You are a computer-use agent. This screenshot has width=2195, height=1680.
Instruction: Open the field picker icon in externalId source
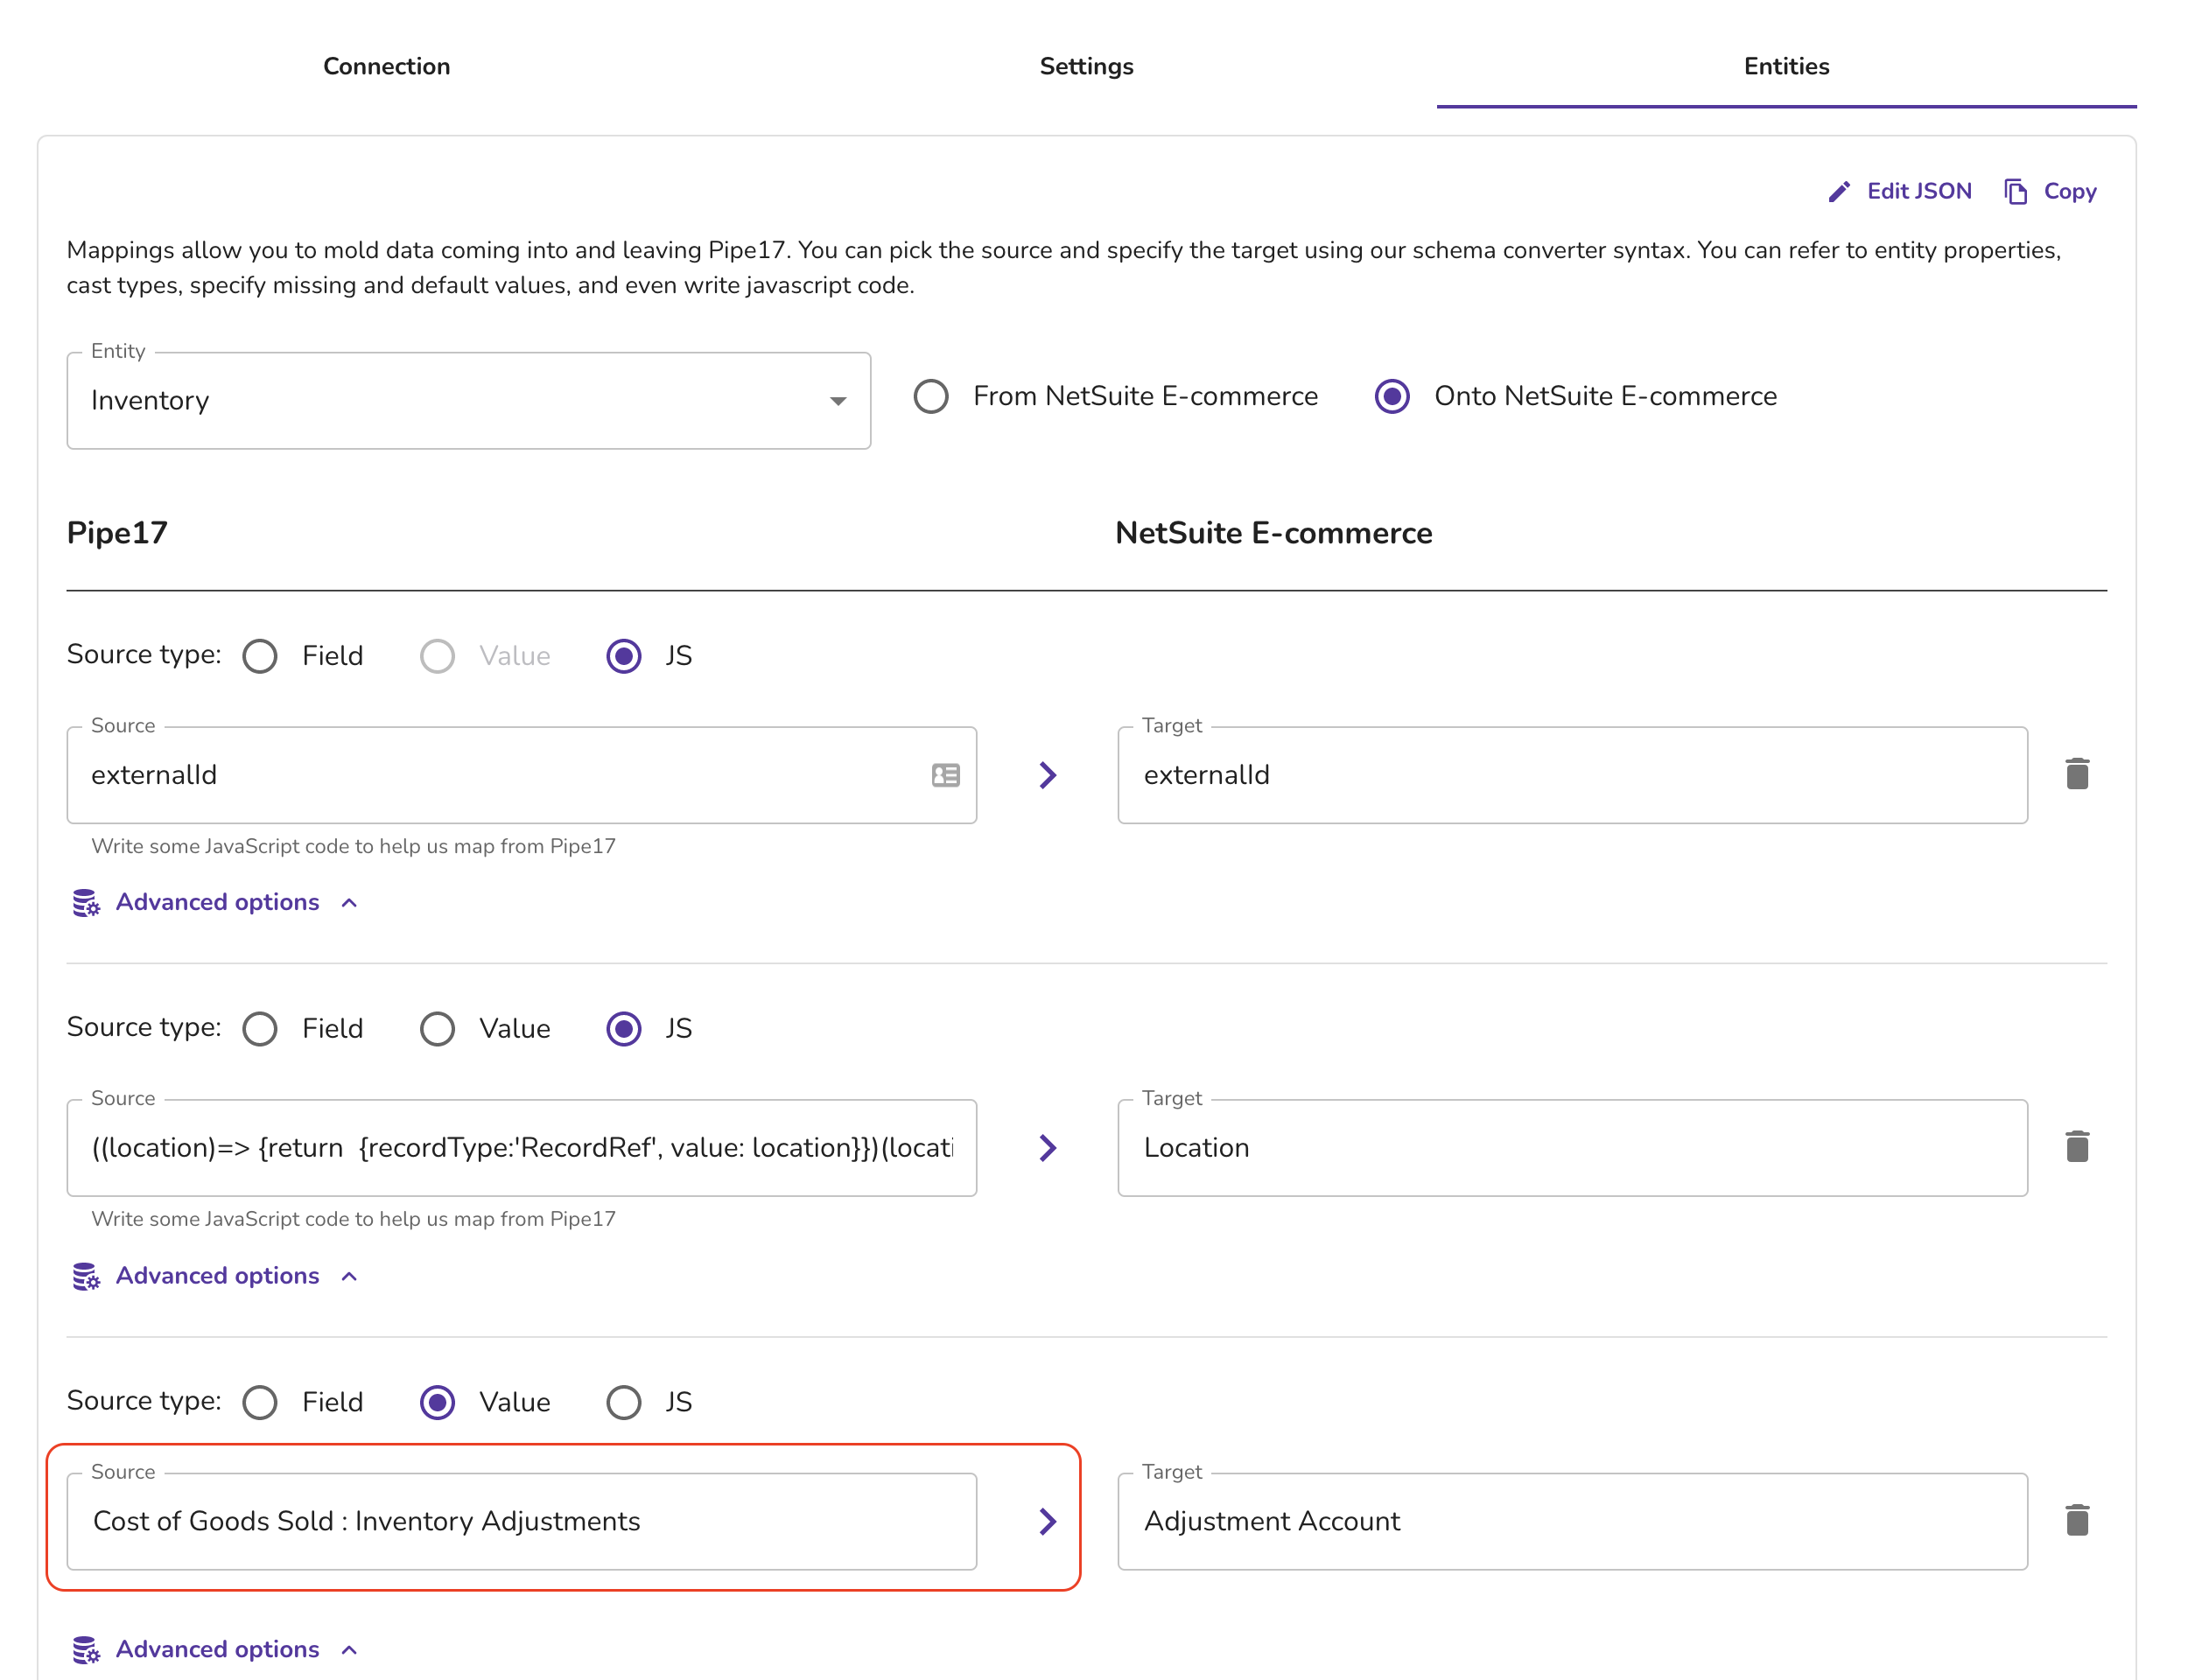pos(945,775)
